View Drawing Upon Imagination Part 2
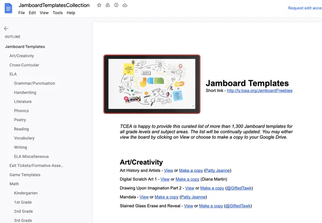Image resolution: width=322 pixels, height=223 pixels. (x=189, y=188)
